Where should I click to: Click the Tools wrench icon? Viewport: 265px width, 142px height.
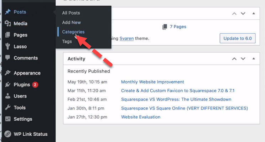coord(7,107)
